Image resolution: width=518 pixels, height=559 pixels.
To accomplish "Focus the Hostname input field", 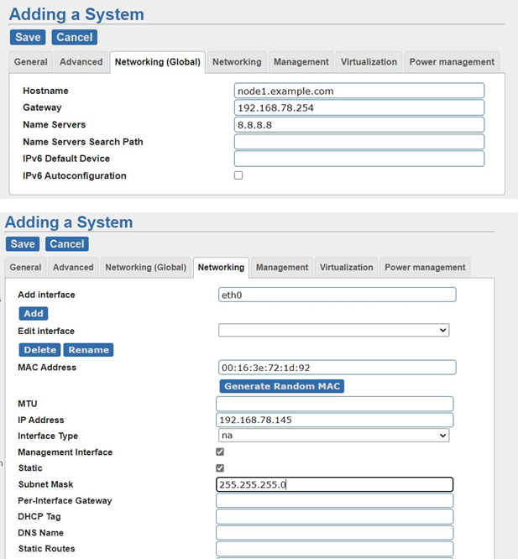I will pyautogui.click(x=359, y=91).
